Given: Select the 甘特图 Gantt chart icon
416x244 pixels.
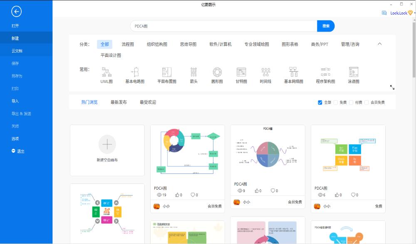Looking at the screenshot, I should pyautogui.click(x=241, y=74).
